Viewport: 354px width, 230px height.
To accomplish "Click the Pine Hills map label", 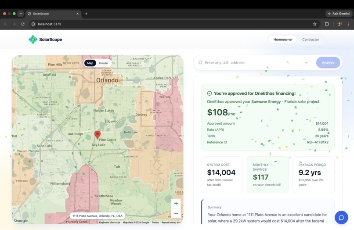I will [x=55, y=65].
